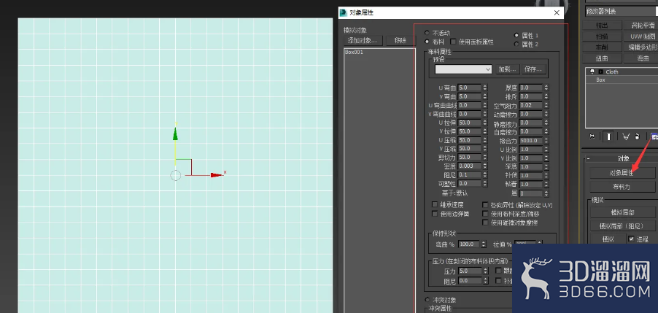
Task: Click the 可塑性 value field
Action: (x=470, y=183)
